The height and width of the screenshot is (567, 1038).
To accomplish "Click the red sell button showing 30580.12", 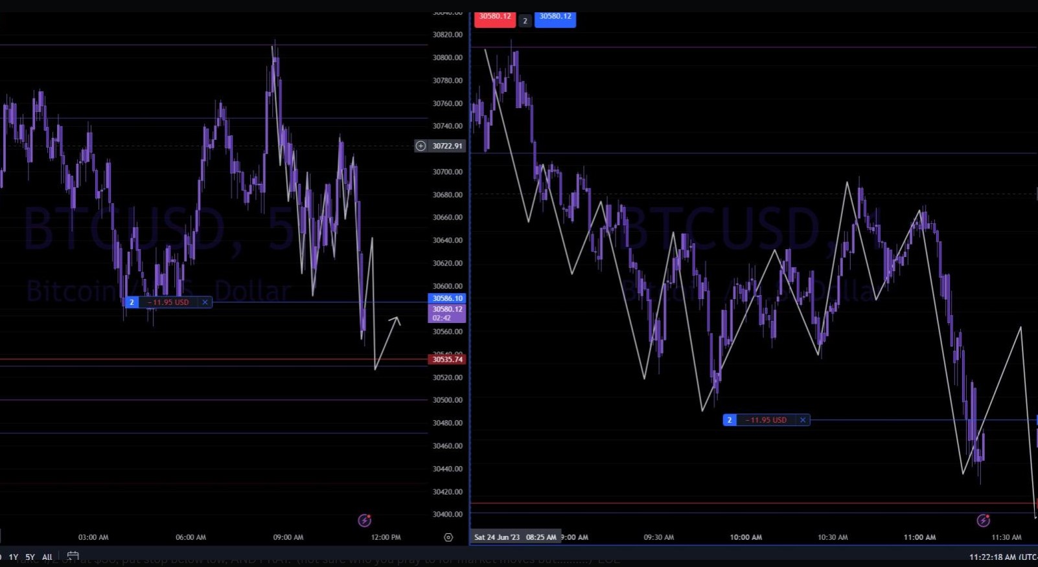I will click(x=495, y=19).
